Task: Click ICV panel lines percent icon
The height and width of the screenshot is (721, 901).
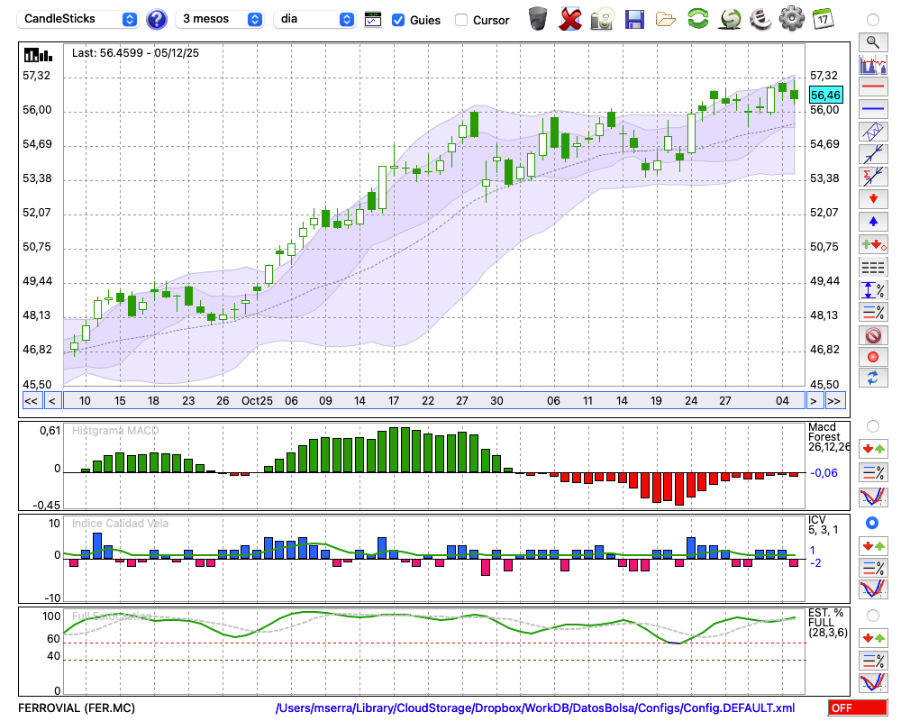Action: click(x=873, y=568)
